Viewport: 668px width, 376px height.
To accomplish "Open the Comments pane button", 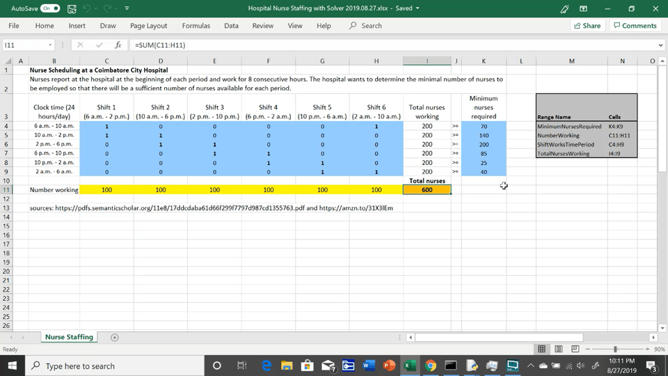I will (x=635, y=26).
